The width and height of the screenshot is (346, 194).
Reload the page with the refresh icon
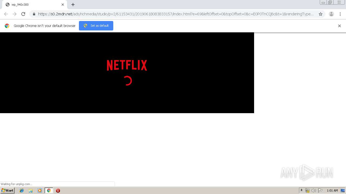(x=23, y=14)
